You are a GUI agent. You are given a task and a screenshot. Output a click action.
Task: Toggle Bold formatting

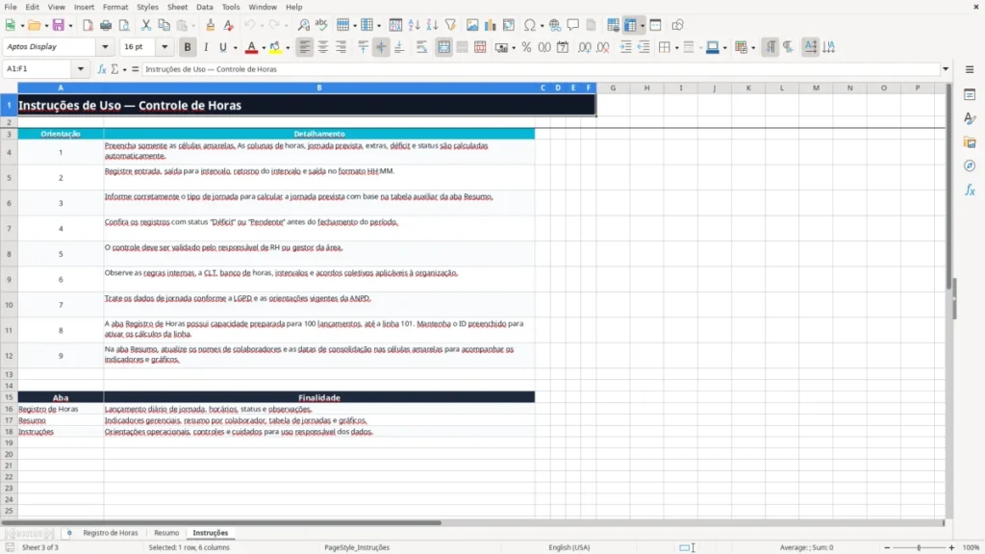coord(188,47)
